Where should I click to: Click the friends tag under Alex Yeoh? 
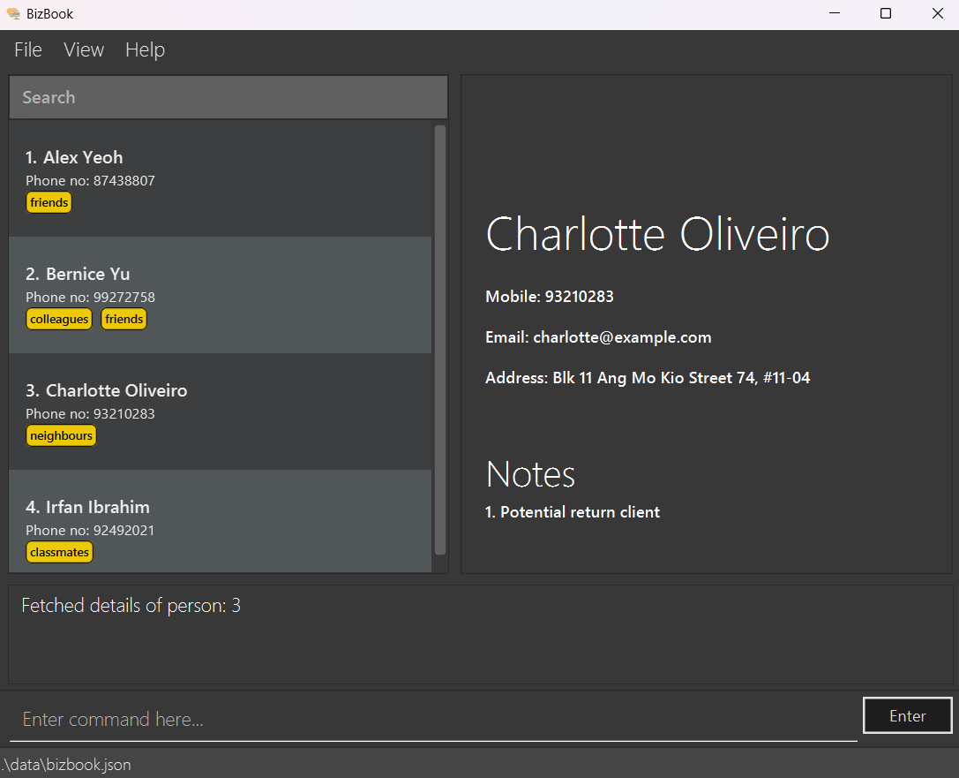click(x=49, y=202)
